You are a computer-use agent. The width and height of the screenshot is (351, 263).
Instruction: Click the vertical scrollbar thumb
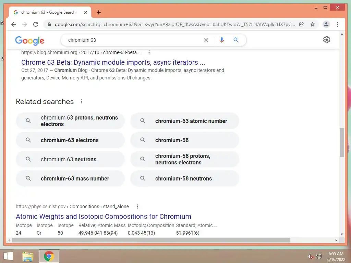pos(342,142)
